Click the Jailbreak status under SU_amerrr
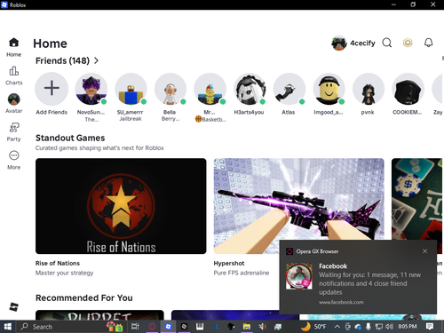 point(131,119)
